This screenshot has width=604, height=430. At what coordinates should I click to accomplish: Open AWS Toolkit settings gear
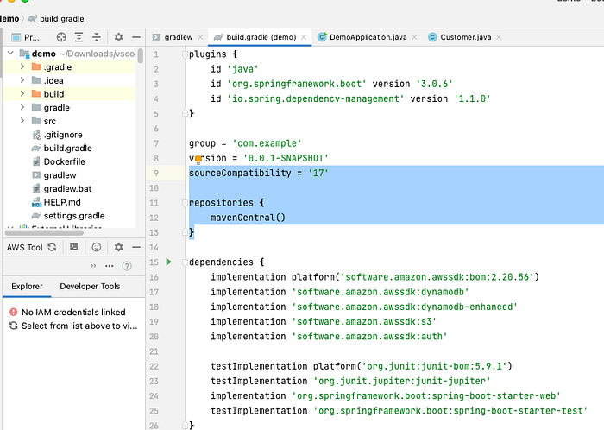[x=119, y=247]
